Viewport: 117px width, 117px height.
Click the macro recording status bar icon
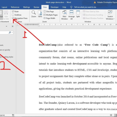pos(13,115)
